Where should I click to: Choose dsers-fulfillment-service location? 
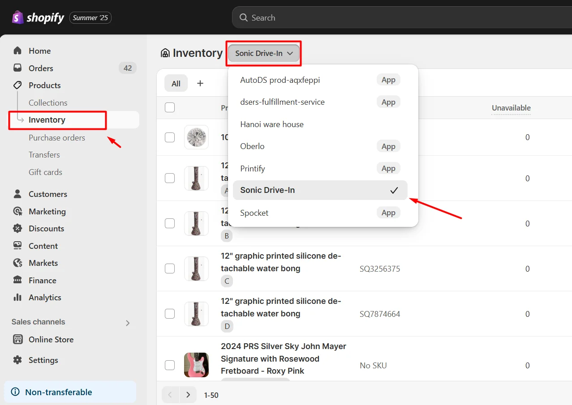coord(320,102)
